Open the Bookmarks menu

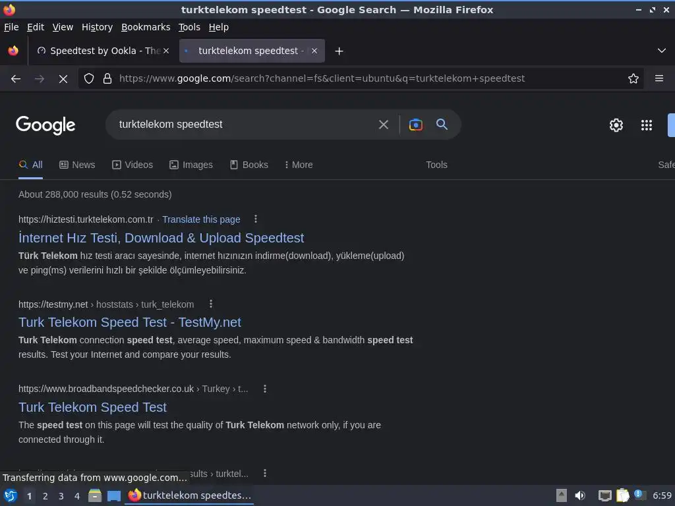146,27
